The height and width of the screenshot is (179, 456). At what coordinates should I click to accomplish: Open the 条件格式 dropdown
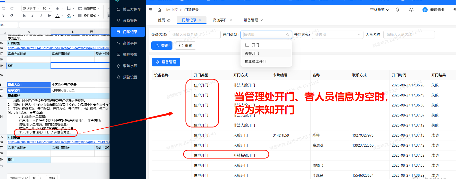point(89,15)
